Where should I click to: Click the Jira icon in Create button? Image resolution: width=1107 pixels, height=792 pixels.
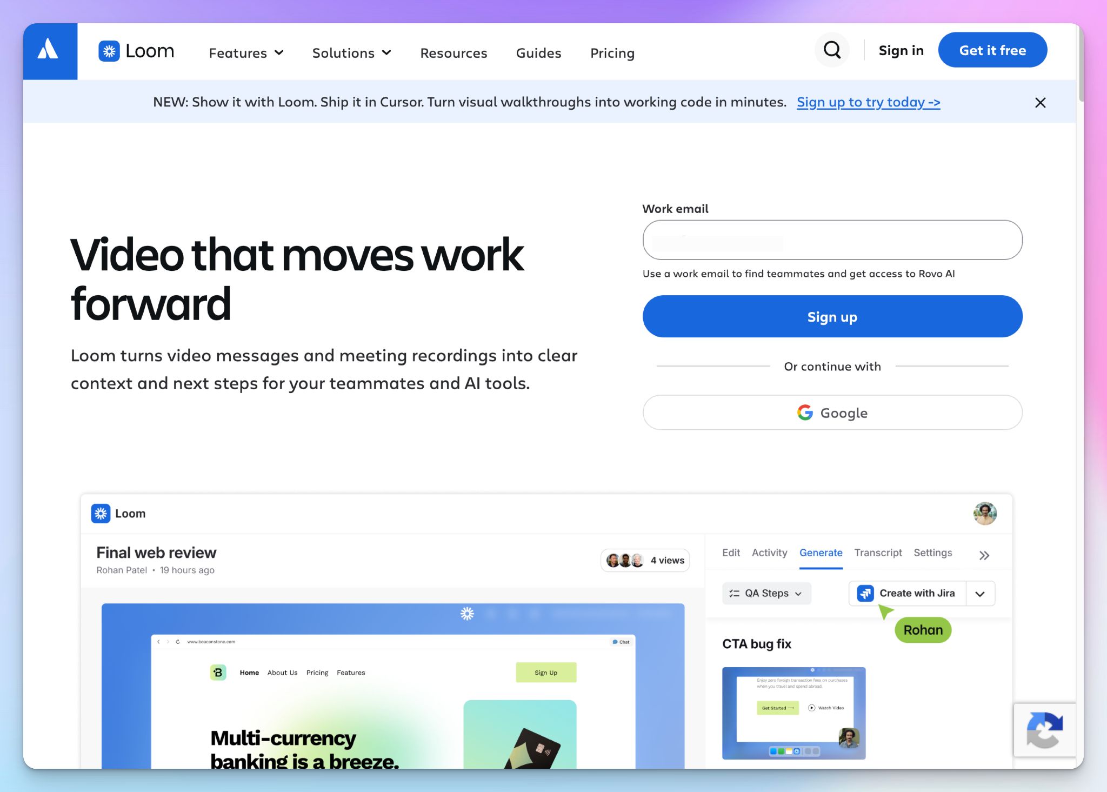coord(865,593)
